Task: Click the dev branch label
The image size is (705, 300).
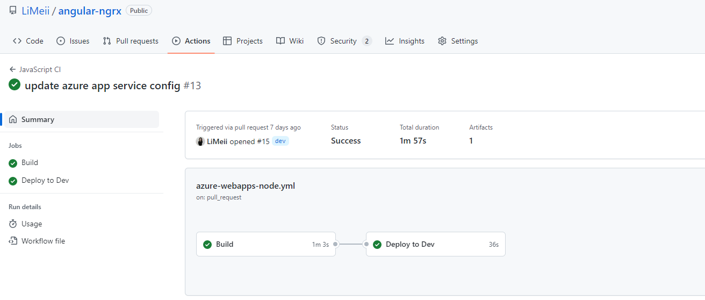Action: [x=280, y=141]
